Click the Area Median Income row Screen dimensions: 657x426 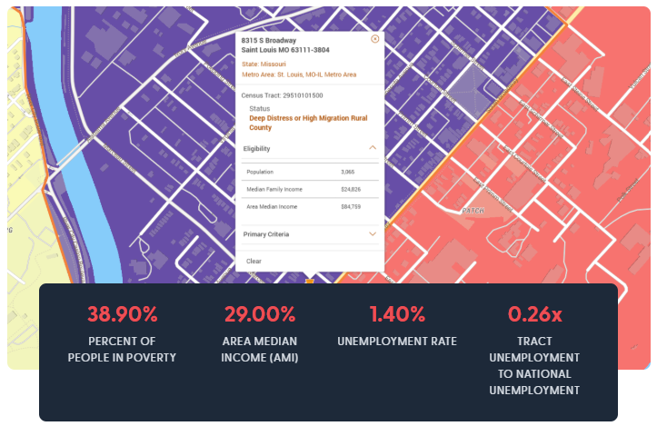point(309,207)
